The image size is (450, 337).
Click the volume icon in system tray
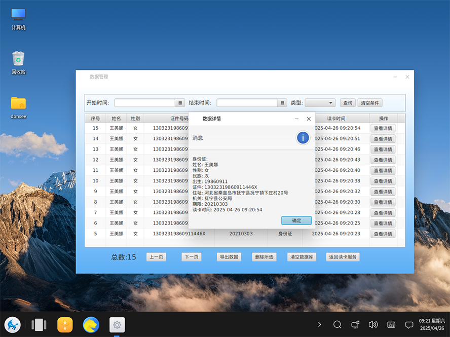point(373,324)
